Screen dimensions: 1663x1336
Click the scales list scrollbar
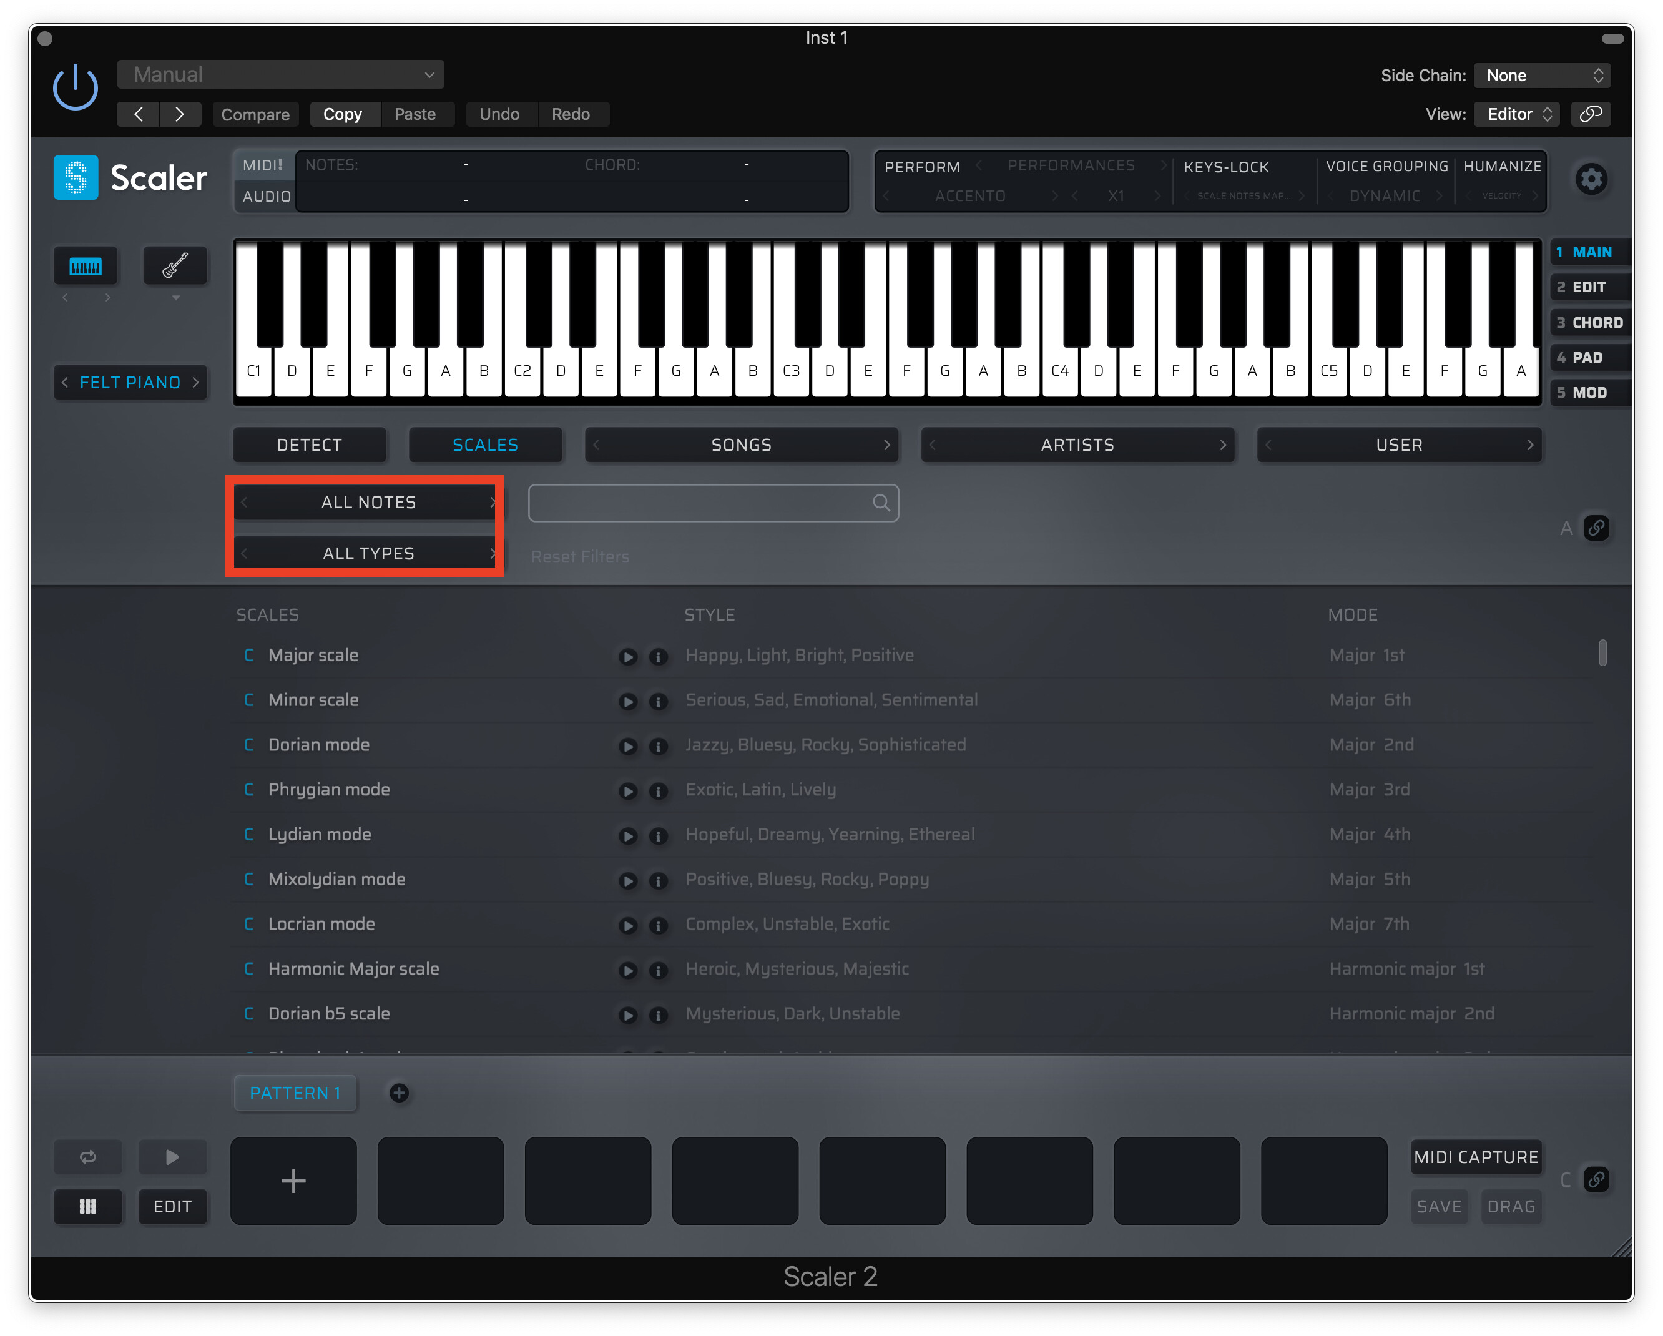[x=1602, y=652]
